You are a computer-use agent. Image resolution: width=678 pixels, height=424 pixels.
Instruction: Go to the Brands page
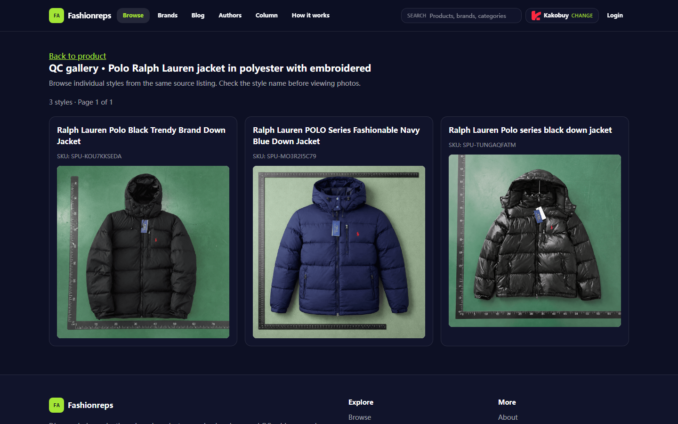pyautogui.click(x=168, y=16)
